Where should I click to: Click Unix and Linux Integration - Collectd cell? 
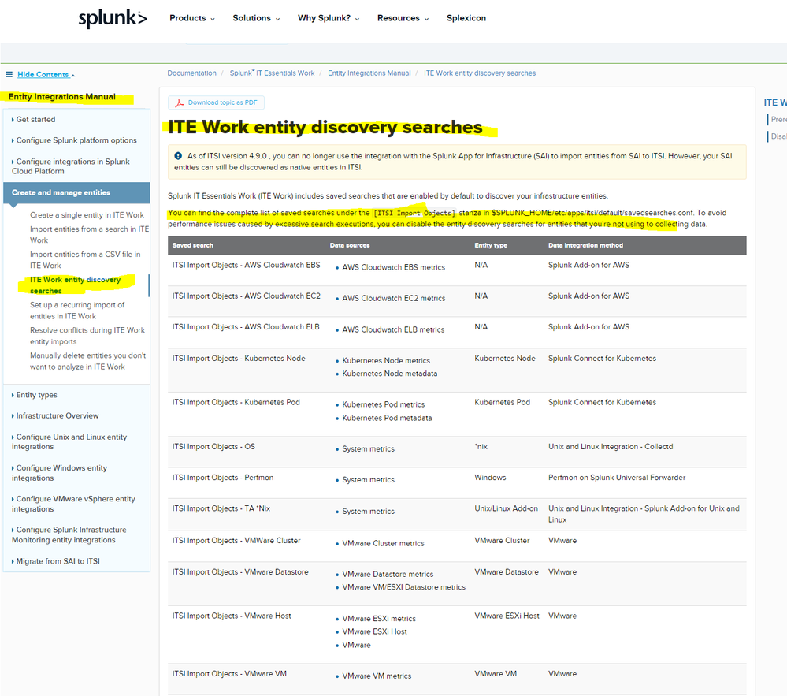[611, 446]
